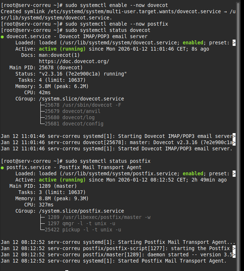Click the /system.slice/postfix.service CGroup path
This screenshot has height=271, width=244.
pos(80,211)
